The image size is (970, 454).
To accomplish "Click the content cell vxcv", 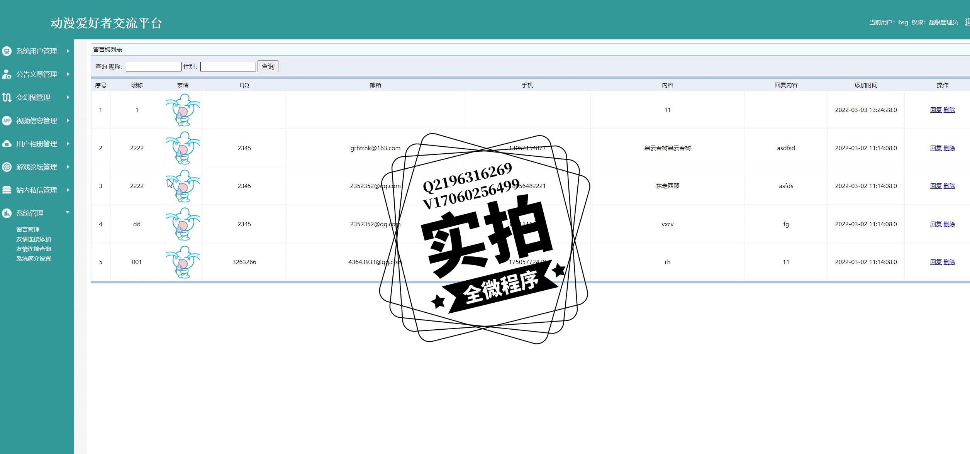I will coord(667,224).
